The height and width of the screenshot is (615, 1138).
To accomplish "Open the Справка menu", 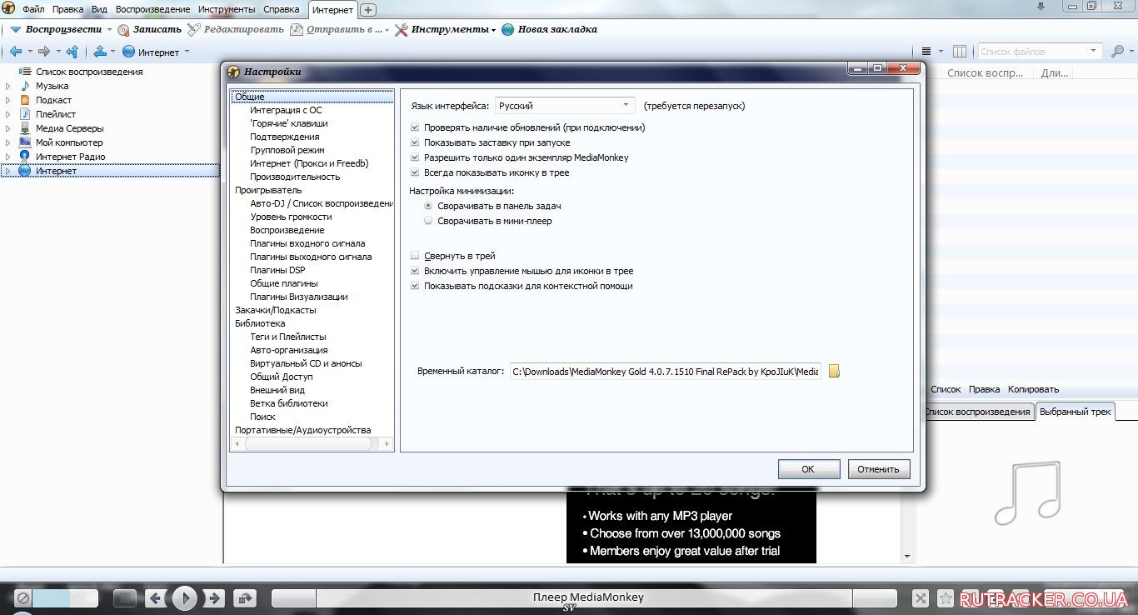I will point(281,9).
